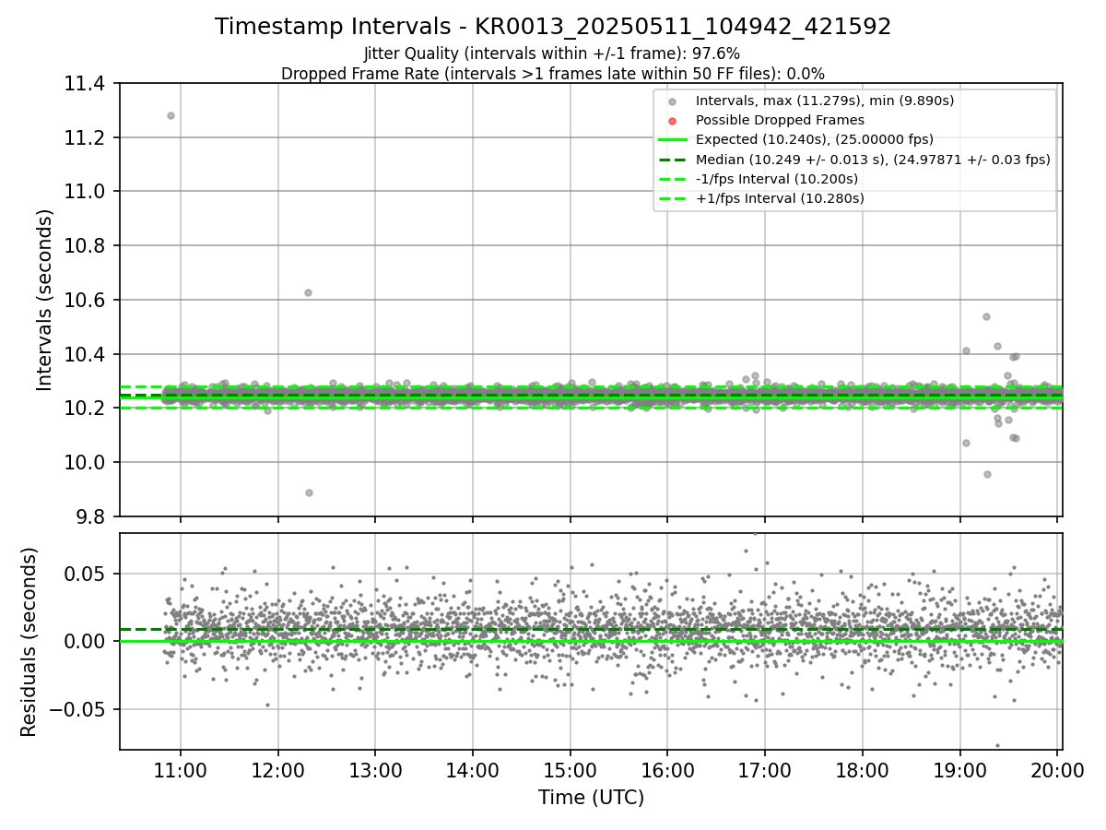1106x830 pixels.
Task: Click the 16:00 x-axis tick label
Action: pos(667,770)
